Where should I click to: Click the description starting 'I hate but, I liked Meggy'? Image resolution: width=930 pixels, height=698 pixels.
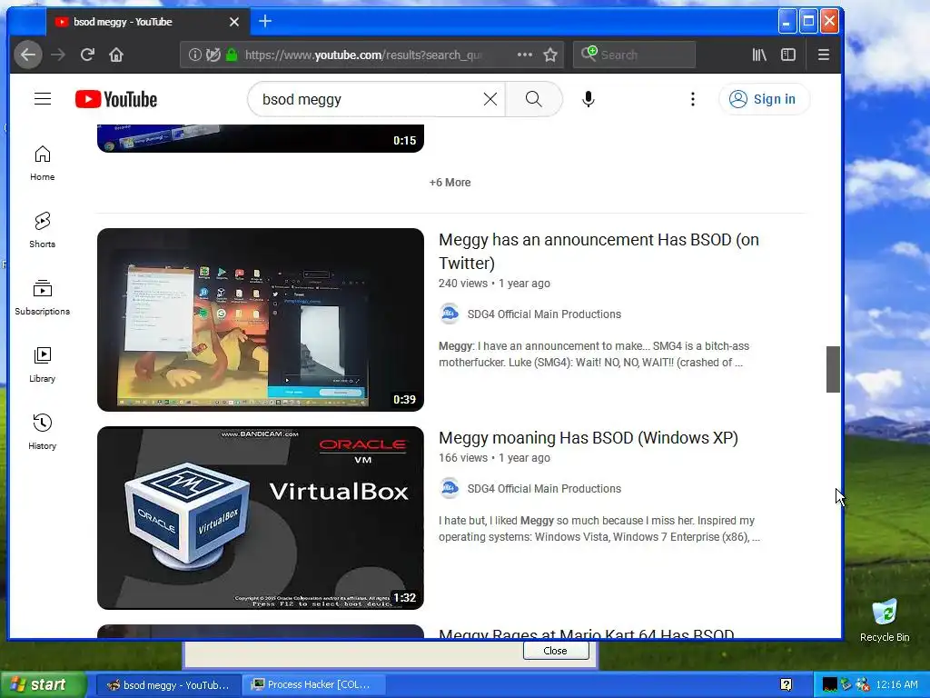[599, 529]
